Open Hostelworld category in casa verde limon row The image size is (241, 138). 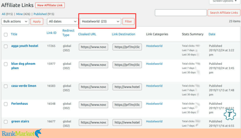coord(154,86)
